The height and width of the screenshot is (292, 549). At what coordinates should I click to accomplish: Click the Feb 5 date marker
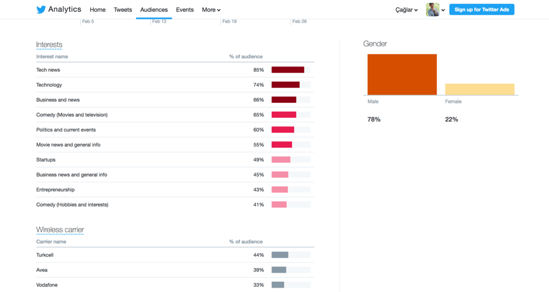tap(88, 21)
